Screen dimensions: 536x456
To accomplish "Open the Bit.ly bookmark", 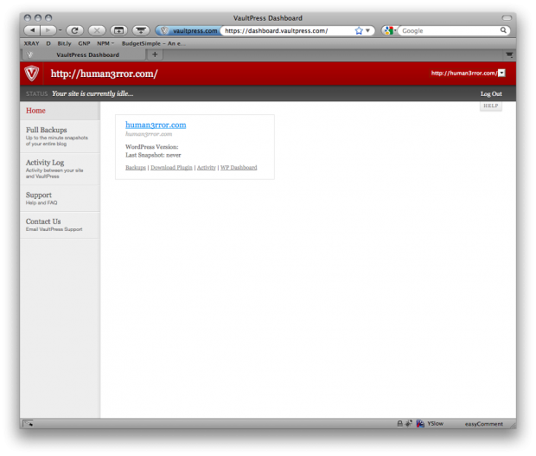I will pos(64,43).
